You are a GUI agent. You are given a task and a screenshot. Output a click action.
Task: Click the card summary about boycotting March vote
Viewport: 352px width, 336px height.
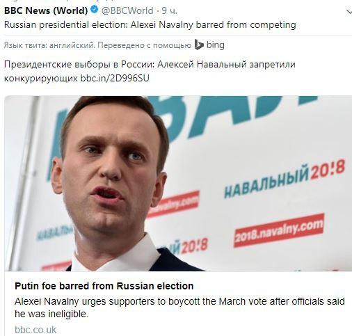[179, 307]
